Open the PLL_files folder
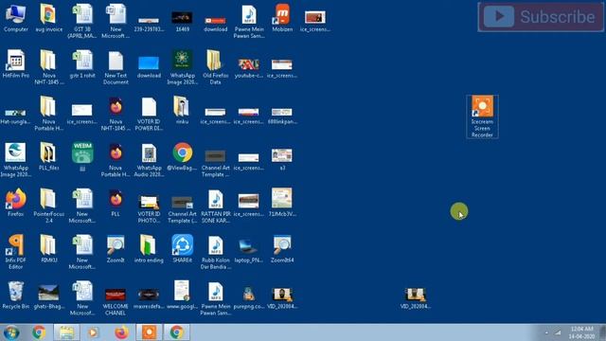Viewport: 606px width, 341px height. (x=48, y=156)
